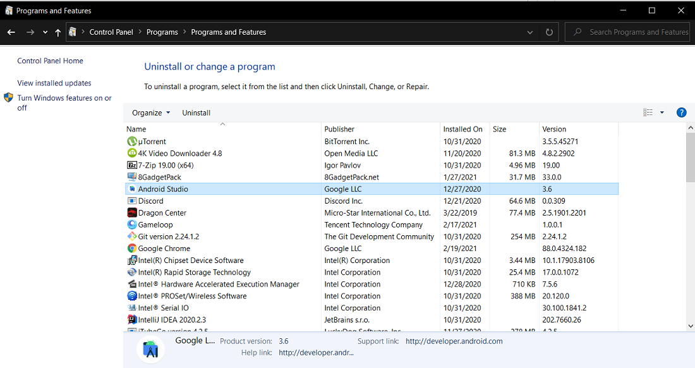Open the view options dropdown arrow
Image resolution: width=695 pixels, height=368 pixels.
tap(662, 113)
